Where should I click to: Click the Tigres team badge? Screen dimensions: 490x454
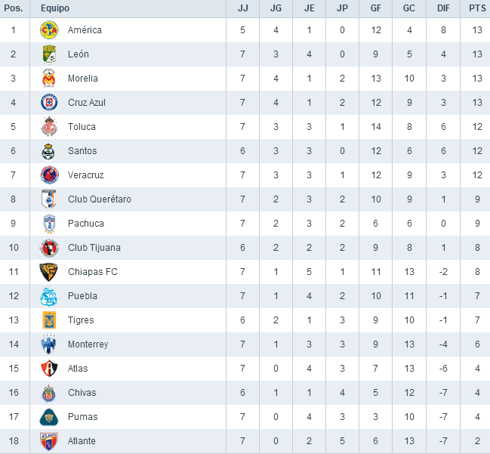coord(49,320)
